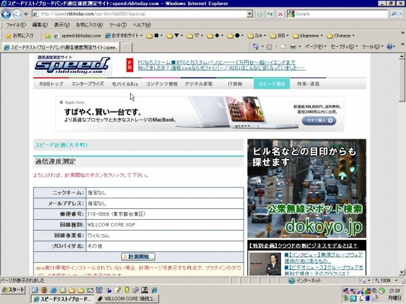Screen dimensions: 406x304
Task: Click the URL address bar
Action: click(x=140, y=14)
